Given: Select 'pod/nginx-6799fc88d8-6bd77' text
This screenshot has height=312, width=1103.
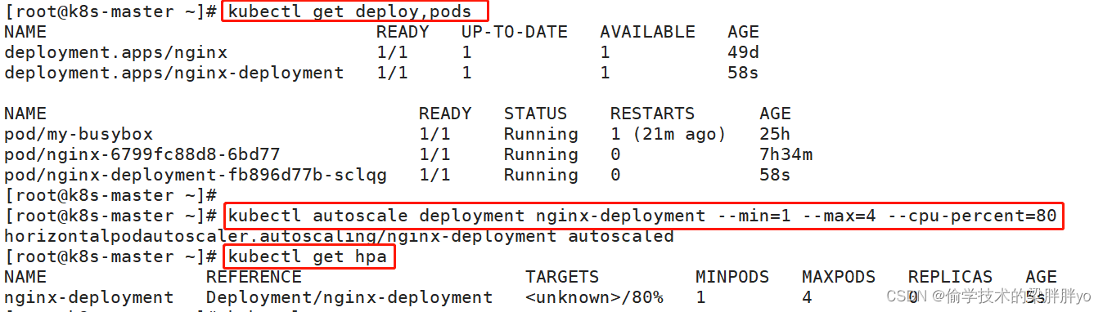Looking at the screenshot, I should click(142, 154).
